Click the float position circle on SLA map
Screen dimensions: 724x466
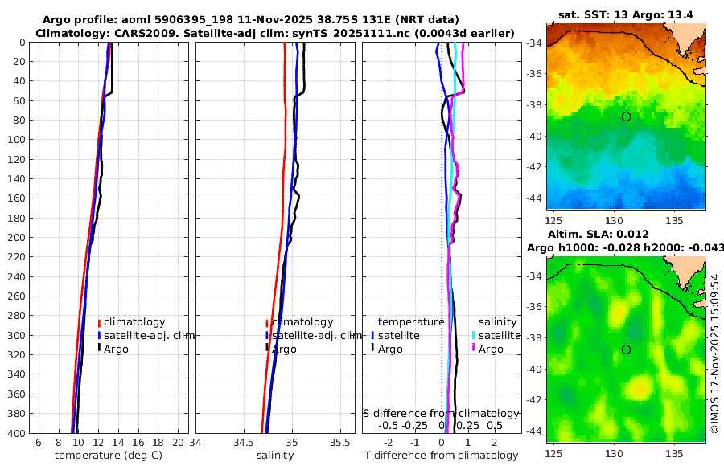(626, 349)
